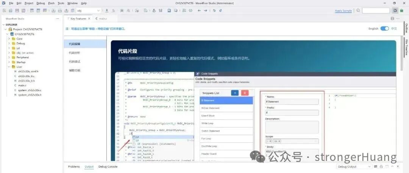This screenshot has height=173, width=409.
Task: Select 辅助功能 in features sidebar
Action: tap(75, 71)
